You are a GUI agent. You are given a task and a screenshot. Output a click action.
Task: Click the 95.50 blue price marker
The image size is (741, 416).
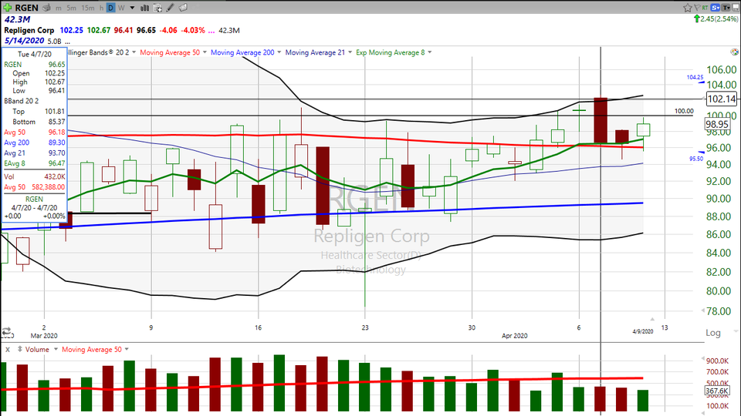[696, 159]
